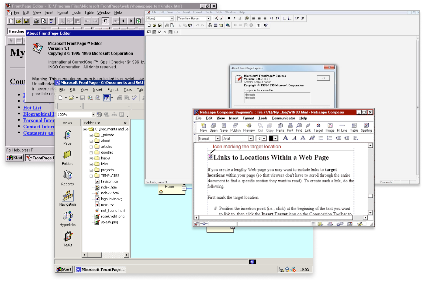Click Link icon in Netscape Composer toolbar

coord(308,128)
